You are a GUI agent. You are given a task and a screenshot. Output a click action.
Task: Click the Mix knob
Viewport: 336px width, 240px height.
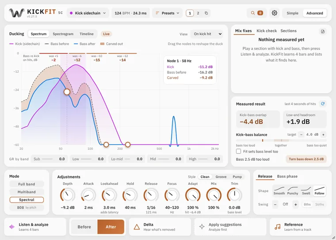[x=214, y=195]
